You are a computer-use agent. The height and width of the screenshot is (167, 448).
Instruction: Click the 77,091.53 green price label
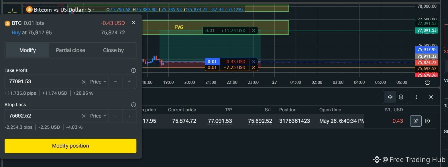(427, 30)
